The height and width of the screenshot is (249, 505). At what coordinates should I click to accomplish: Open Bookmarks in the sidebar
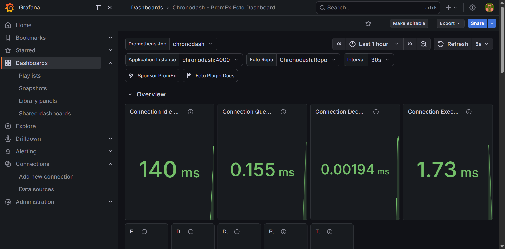click(x=31, y=38)
